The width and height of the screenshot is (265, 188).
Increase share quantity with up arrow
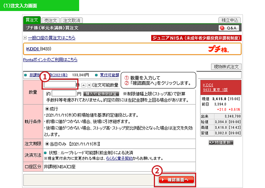pos(83,85)
